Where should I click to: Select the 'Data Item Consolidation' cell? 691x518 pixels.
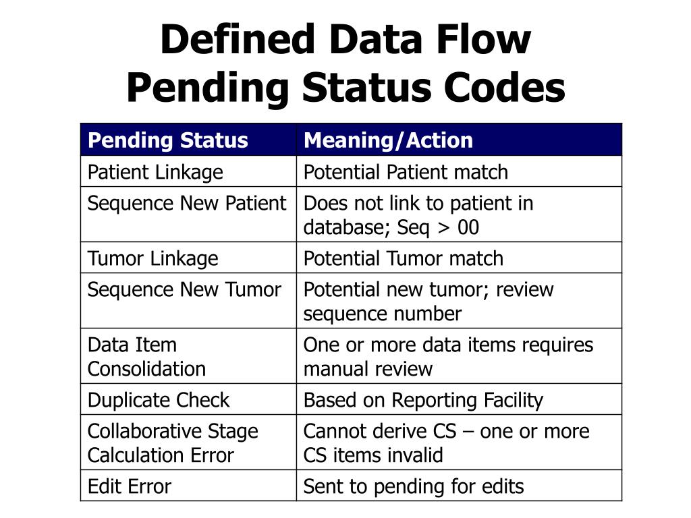189,356
